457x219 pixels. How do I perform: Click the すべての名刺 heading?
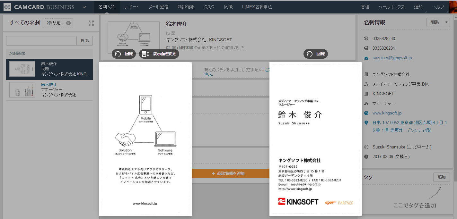(25, 23)
